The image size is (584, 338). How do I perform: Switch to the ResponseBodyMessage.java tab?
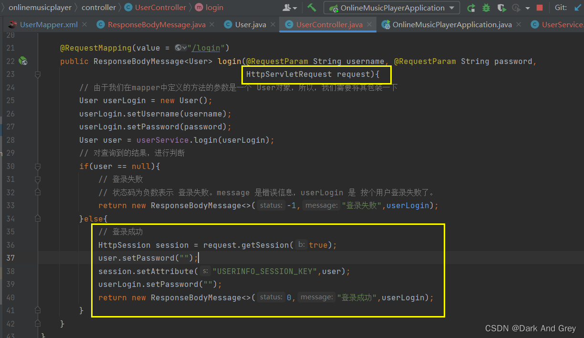[155, 24]
